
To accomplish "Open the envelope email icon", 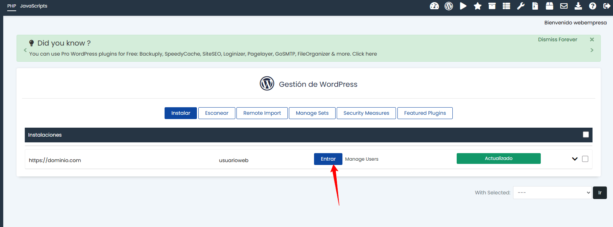I will 564,6.
